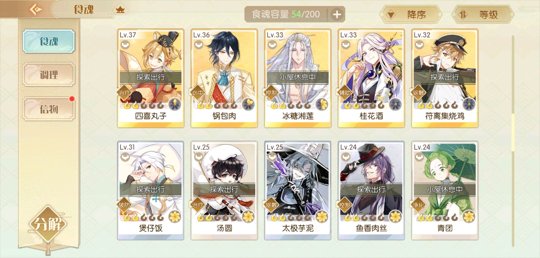
Task: Click the bowl icon on 桂花酒's card
Action: pyautogui.click(x=346, y=46)
